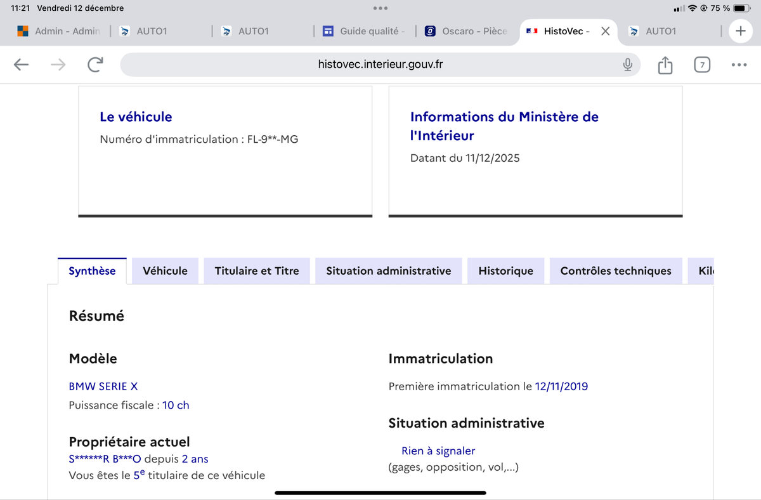Viewport: 761px width, 500px height.
Task: Add a new browser tab
Action: click(x=740, y=31)
